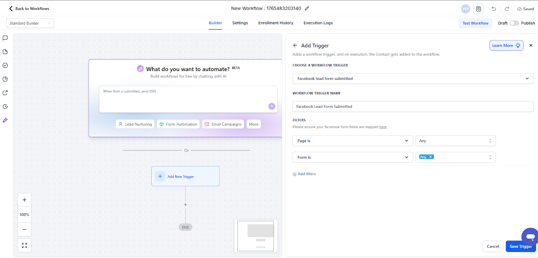The image size is (538, 258).
Task: Remove the Any tag from Form Is filter
Action: click(x=430, y=157)
